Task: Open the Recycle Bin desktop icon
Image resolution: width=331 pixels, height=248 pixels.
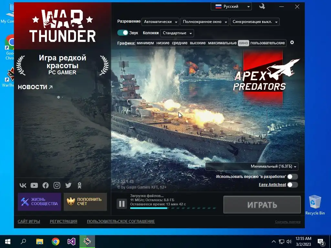Action: (315, 205)
